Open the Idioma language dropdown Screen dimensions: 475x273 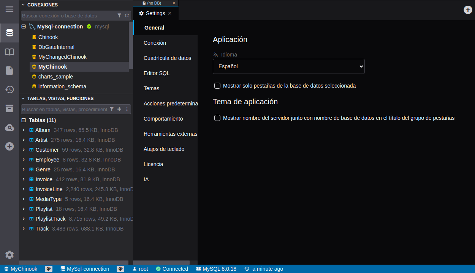[288, 66]
